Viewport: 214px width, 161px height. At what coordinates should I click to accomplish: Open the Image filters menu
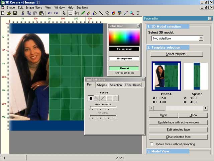point(34,7)
